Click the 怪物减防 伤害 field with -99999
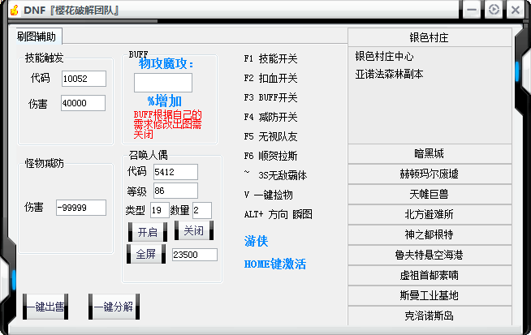 pos(81,208)
